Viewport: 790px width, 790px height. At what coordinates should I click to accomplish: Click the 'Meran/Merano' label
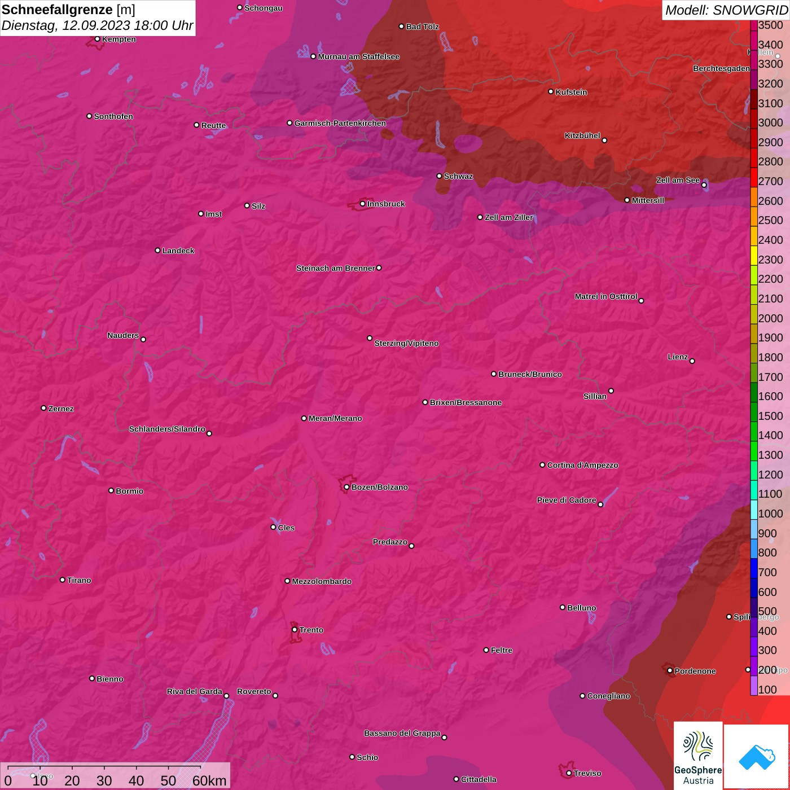coord(335,418)
